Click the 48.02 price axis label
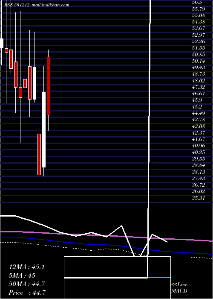Image resolution: width=213 pixels, height=299 pixels. click(199, 81)
